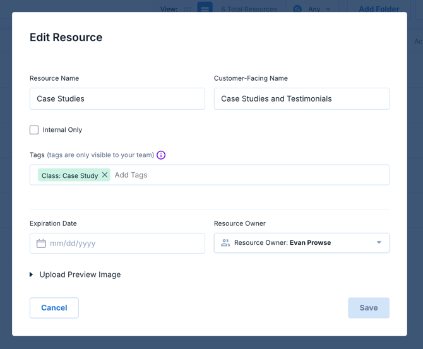Focus the Expiration Date mm/dd/yyyy field
The image size is (423, 349).
point(123,244)
